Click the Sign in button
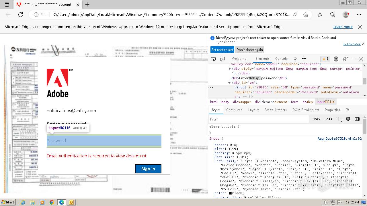The image size is (367, 206). [x=148, y=169]
